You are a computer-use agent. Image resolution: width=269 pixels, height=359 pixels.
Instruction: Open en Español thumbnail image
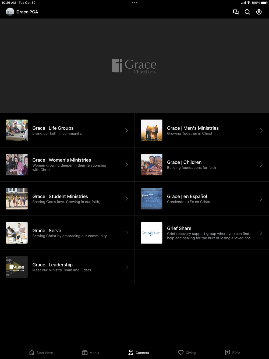click(151, 199)
